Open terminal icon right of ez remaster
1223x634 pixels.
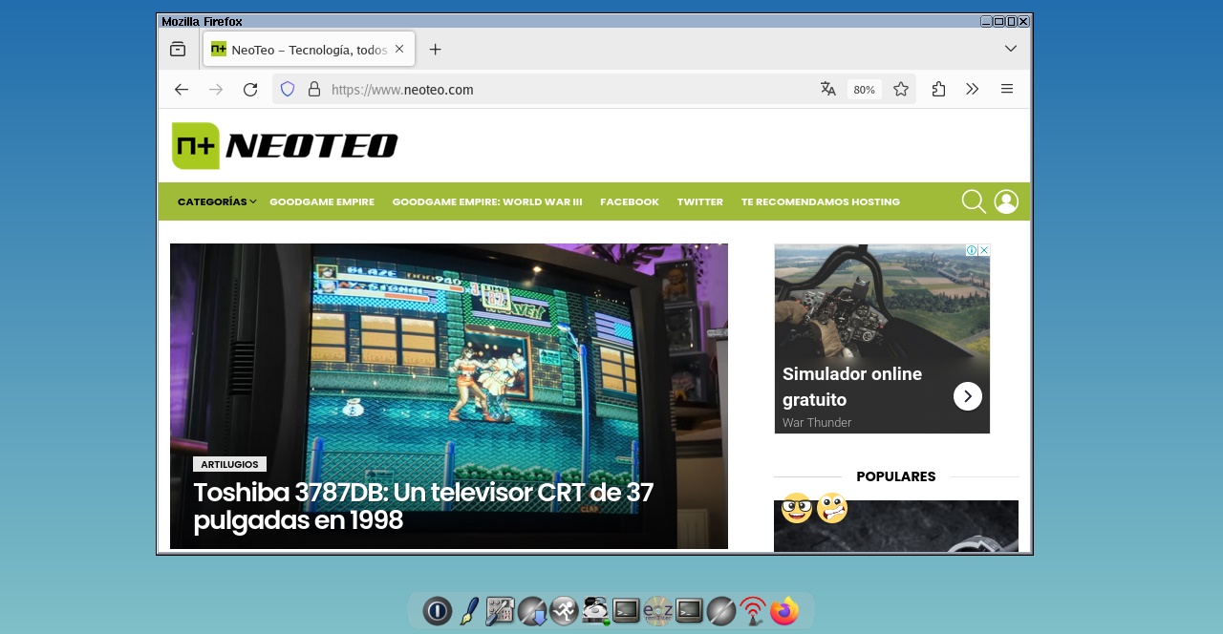(x=689, y=610)
